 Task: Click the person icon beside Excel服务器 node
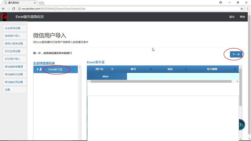coord(41,69)
